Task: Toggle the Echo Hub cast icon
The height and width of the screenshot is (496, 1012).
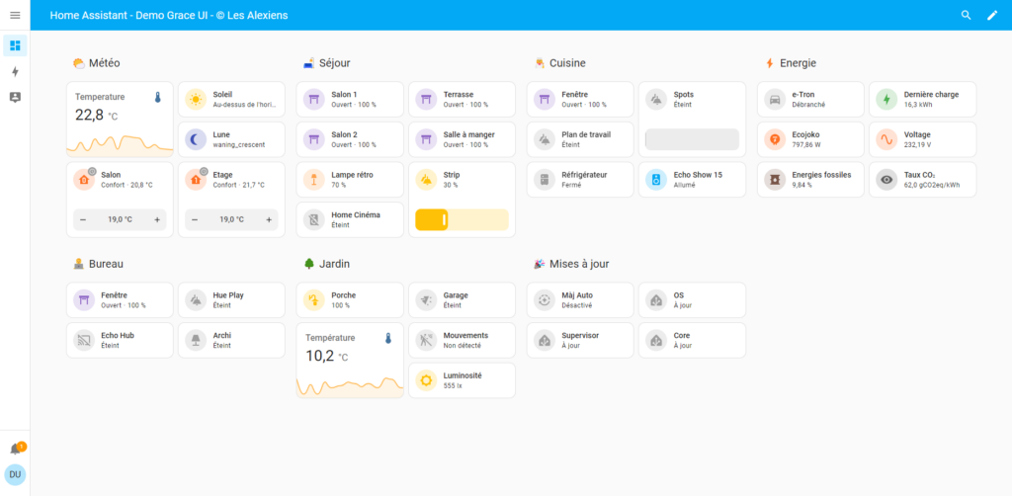Action: [x=84, y=341]
